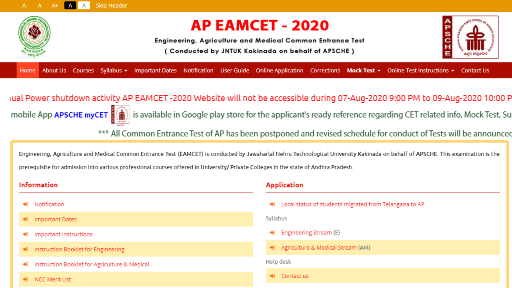Open the Corrections menu item
This screenshot has width=512, height=288.
[x=325, y=70]
